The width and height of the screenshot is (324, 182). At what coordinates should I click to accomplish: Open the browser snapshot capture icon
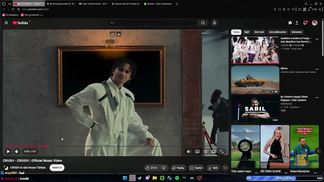click(x=279, y=9)
